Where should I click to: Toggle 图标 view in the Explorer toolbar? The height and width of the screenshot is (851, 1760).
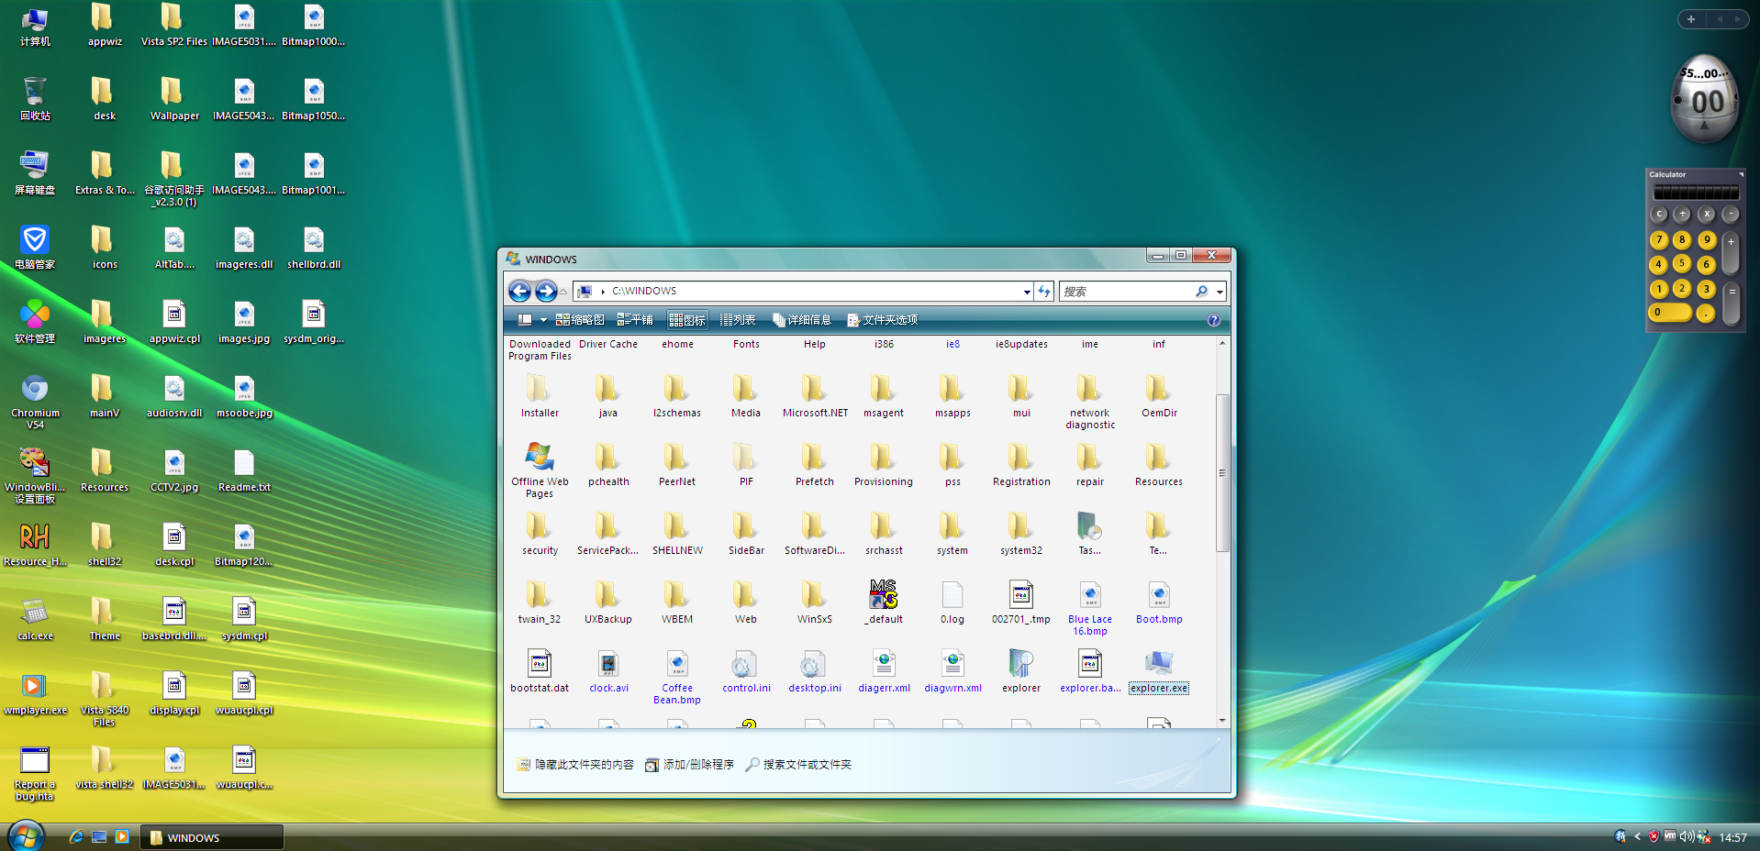pos(687,319)
